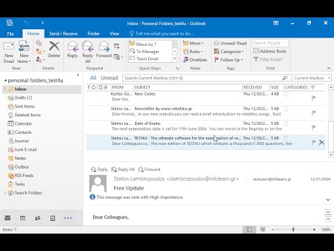Expand the Search Folders tree node
The image size is (334, 251).
click(5, 192)
